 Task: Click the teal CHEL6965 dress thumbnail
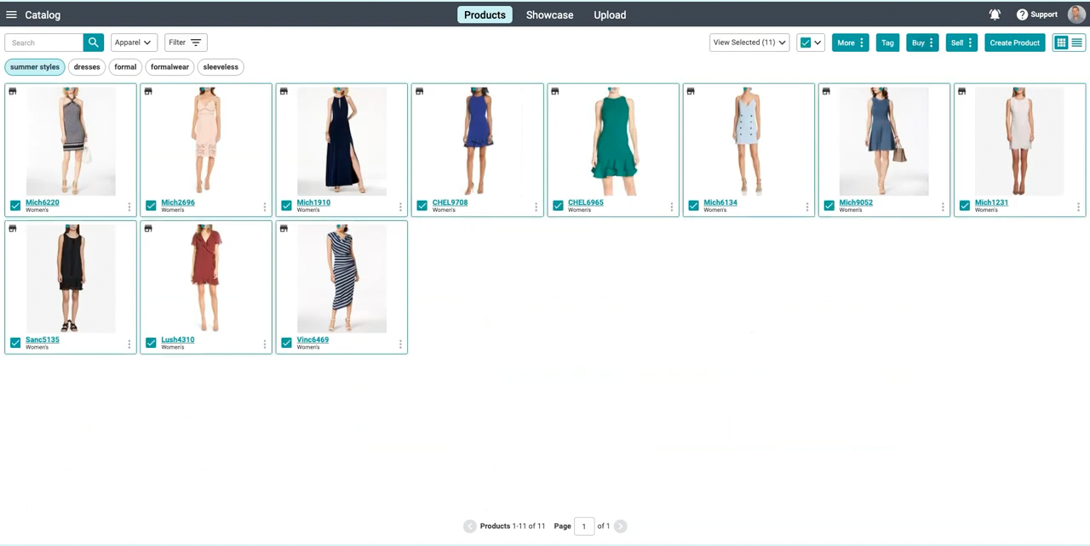613,140
